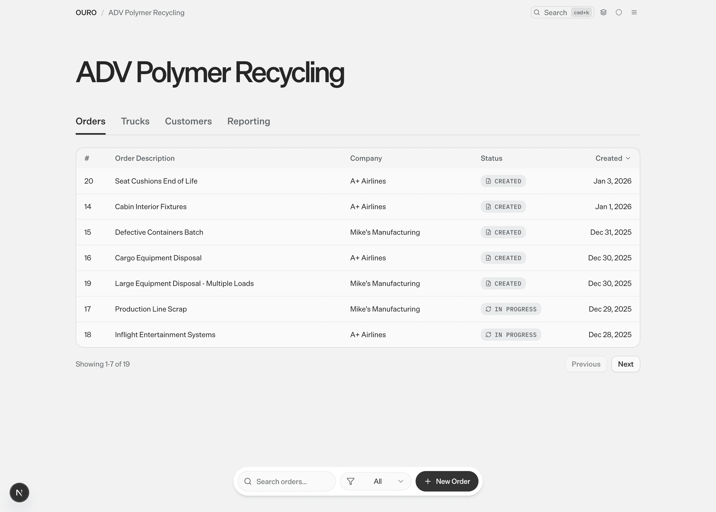Click the Next.js N badge icon
This screenshot has width=716, height=512.
[19, 493]
